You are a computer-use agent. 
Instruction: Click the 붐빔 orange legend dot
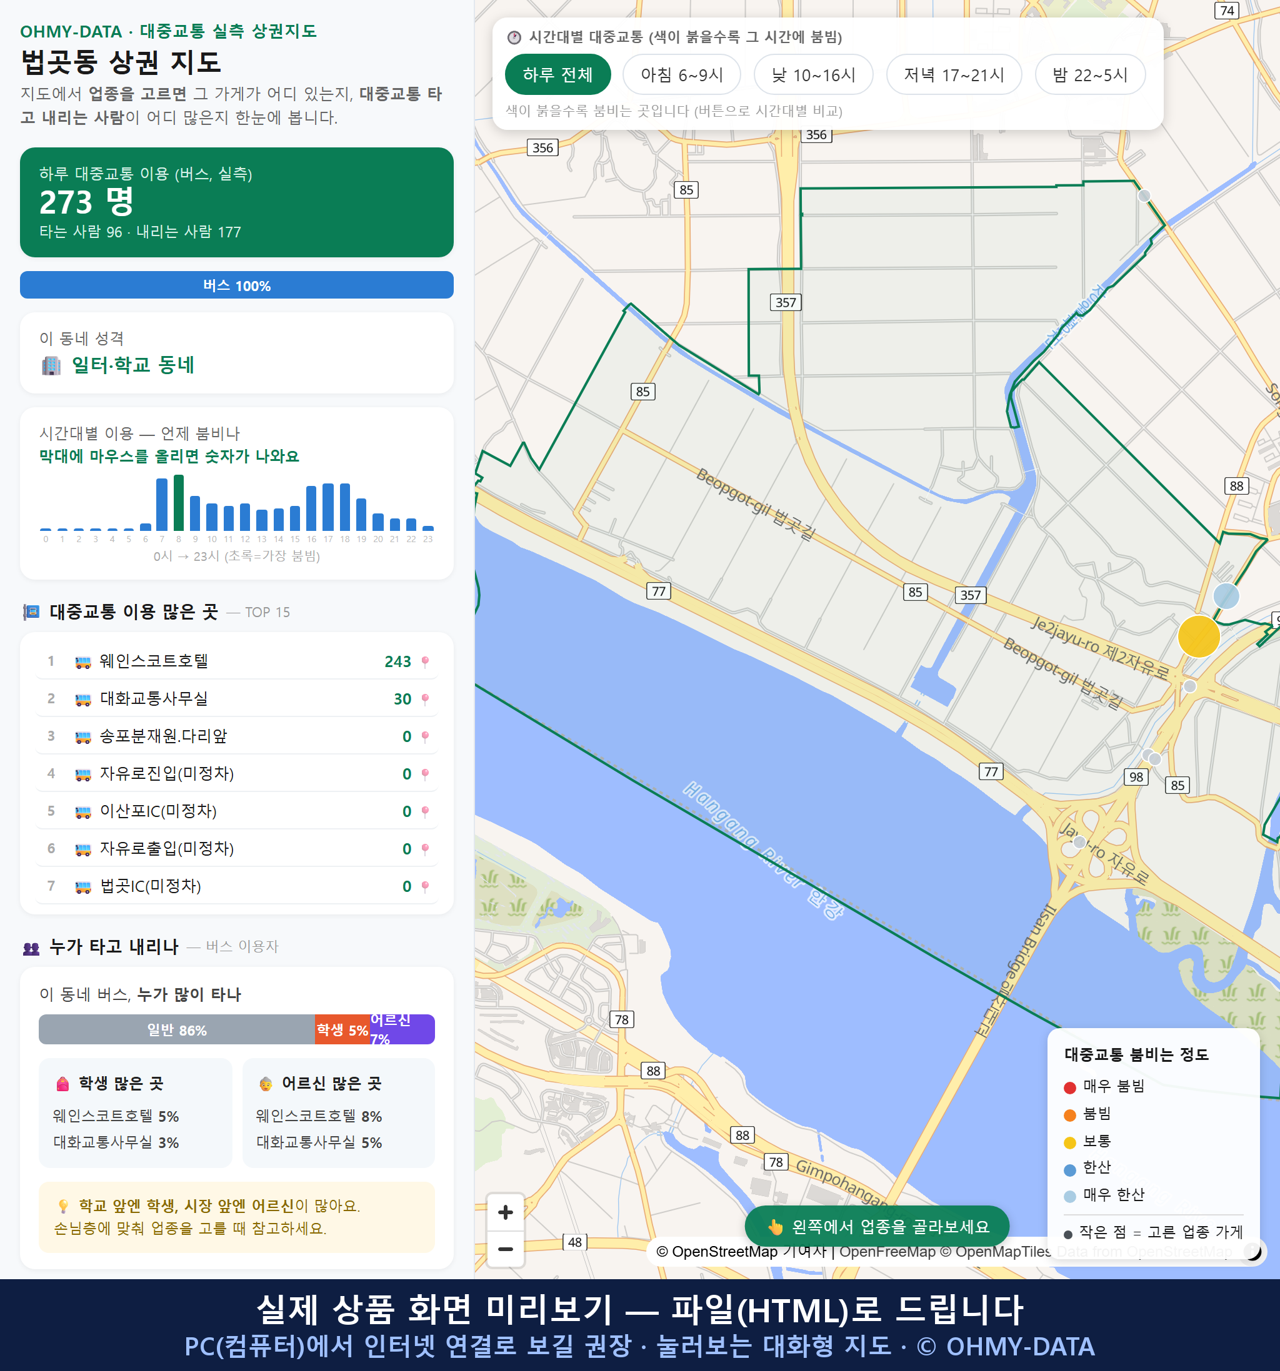coord(1069,1115)
